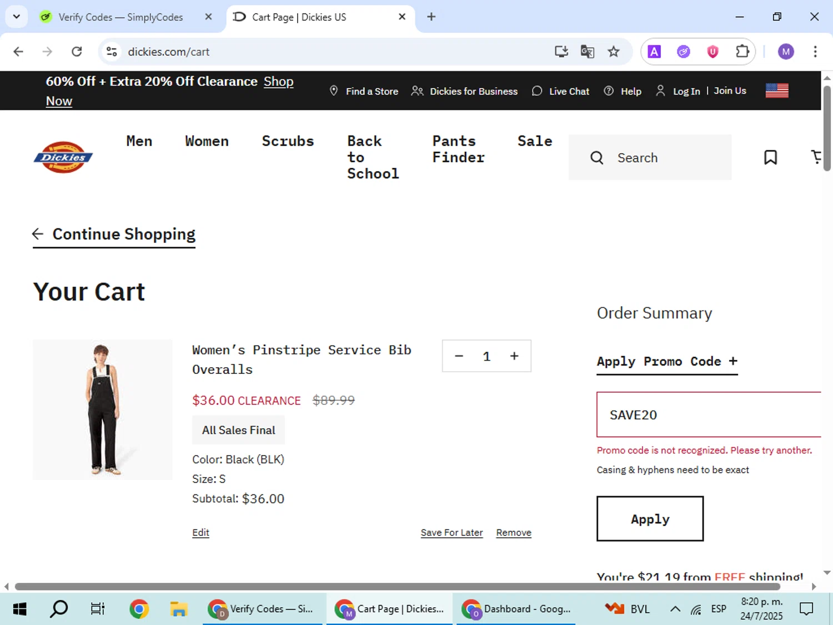The image size is (833, 625).
Task: View site information icon
Action: 112,52
